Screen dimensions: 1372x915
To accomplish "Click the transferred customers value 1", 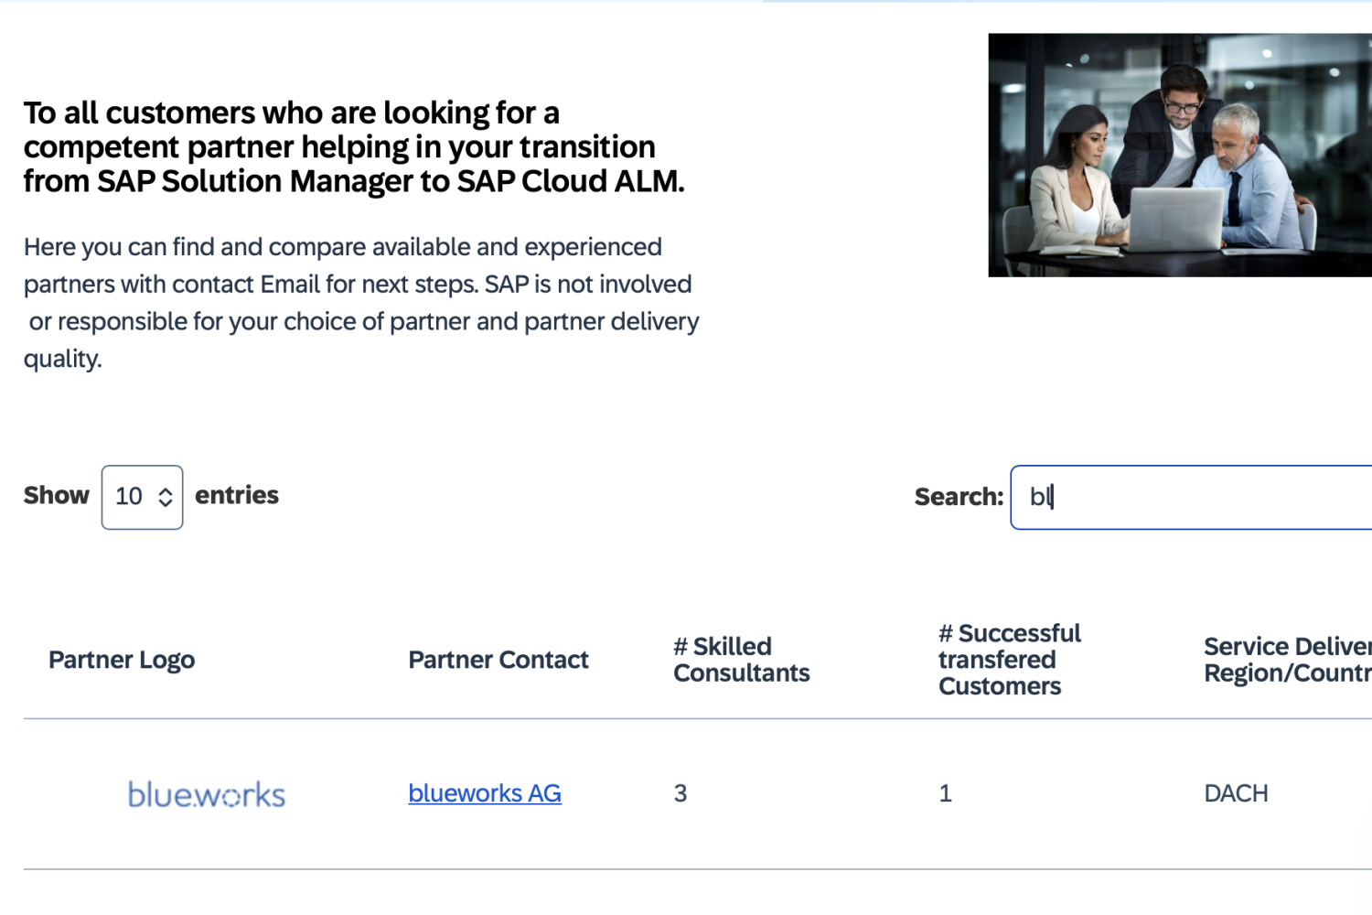I will [x=946, y=793].
